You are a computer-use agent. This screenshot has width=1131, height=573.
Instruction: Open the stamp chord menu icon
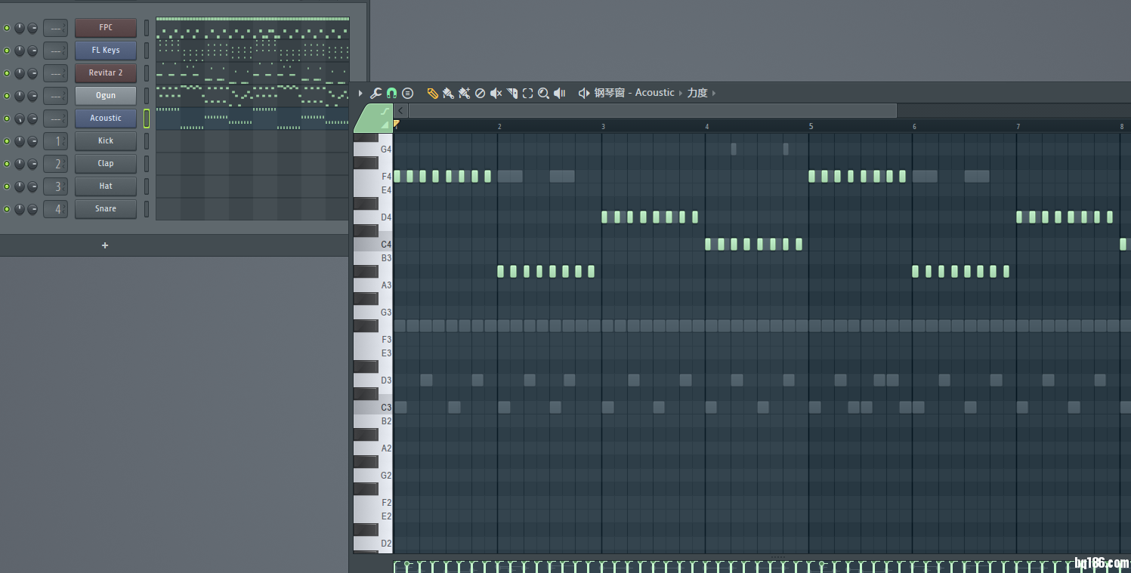[408, 93]
